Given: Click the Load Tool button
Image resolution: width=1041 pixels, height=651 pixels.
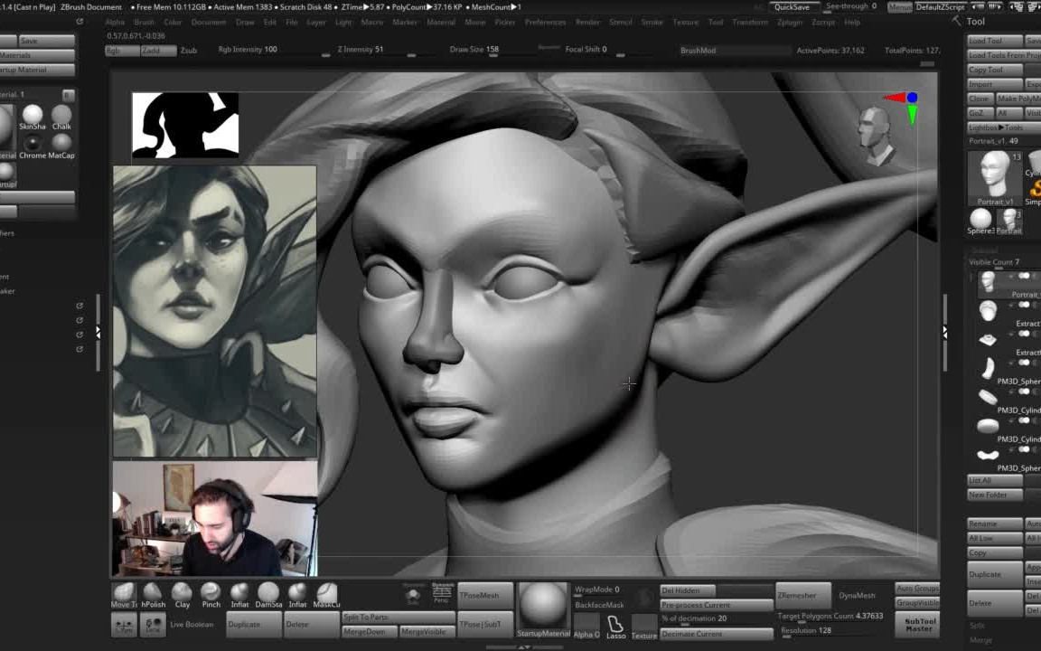Looking at the screenshot, I should (x=995, y=41).
